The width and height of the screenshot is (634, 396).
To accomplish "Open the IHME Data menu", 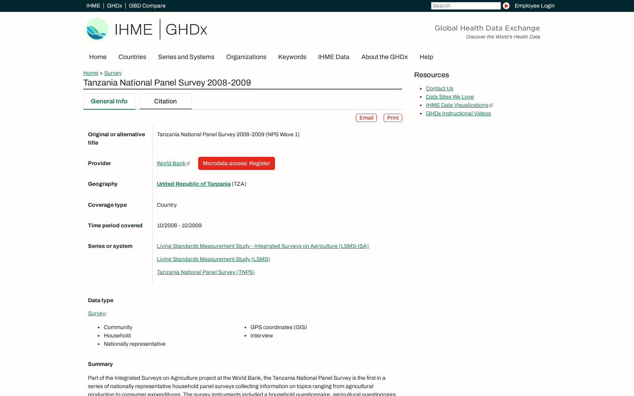I will click(334, 57).
